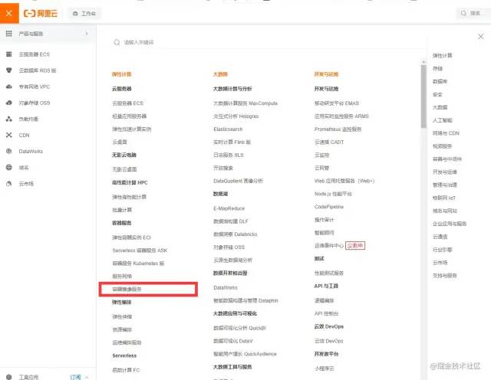Close the menu with the orange X button
This screenshot has width=491, height=380.
9,13
